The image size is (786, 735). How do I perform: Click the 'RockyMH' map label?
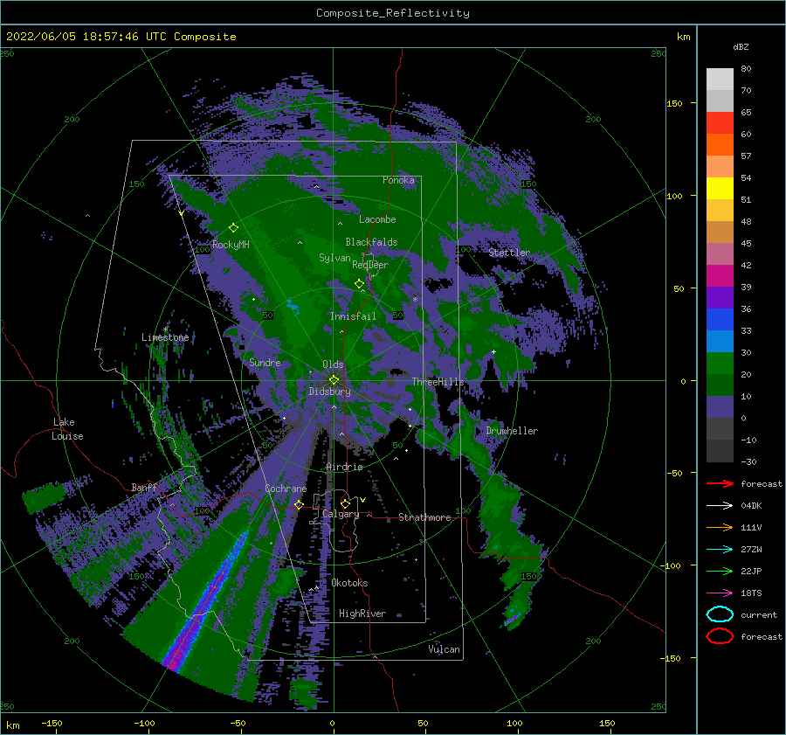[231, 245]
